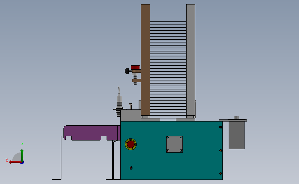Select the gray vertical column on the right
This screenshot has width=299, height=184.
click(191, 60)
